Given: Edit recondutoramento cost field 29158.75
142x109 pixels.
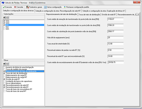Looking at the screenshot, I should tap(116, 62).
